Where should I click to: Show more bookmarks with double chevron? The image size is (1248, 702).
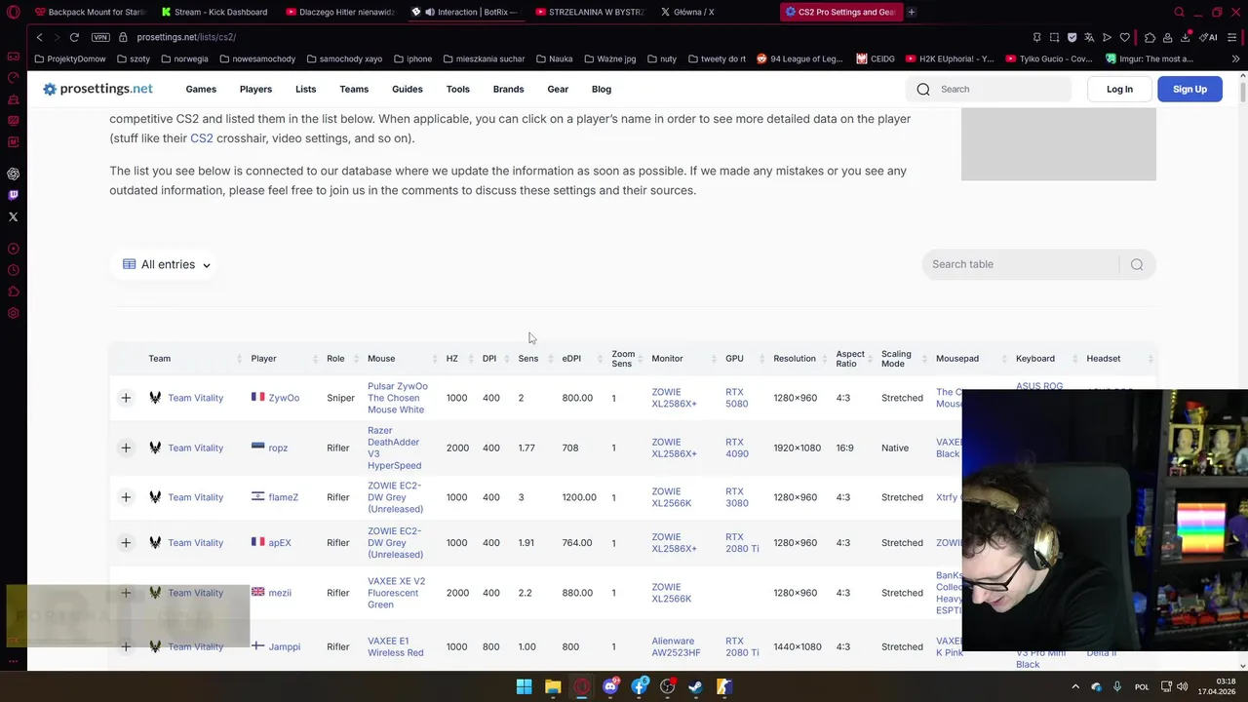[x=1237, y=58]
